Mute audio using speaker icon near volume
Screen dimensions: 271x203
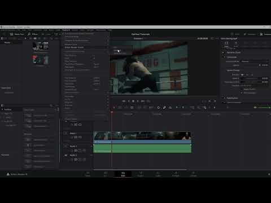(x=255, y=107)
